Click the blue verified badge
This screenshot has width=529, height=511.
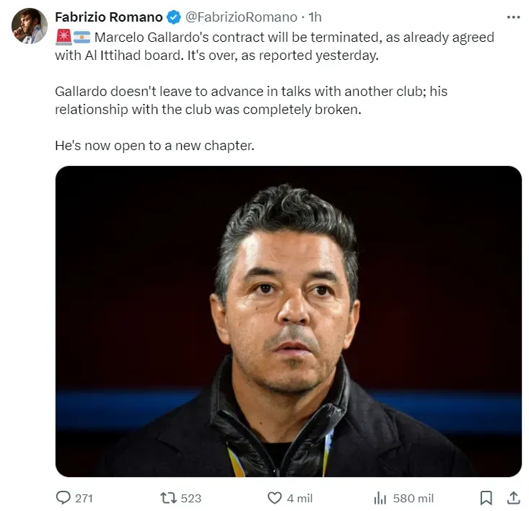174,17
